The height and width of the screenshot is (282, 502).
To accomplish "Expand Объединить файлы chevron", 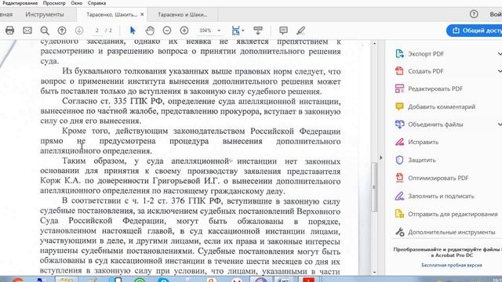I will click(500, 125).
